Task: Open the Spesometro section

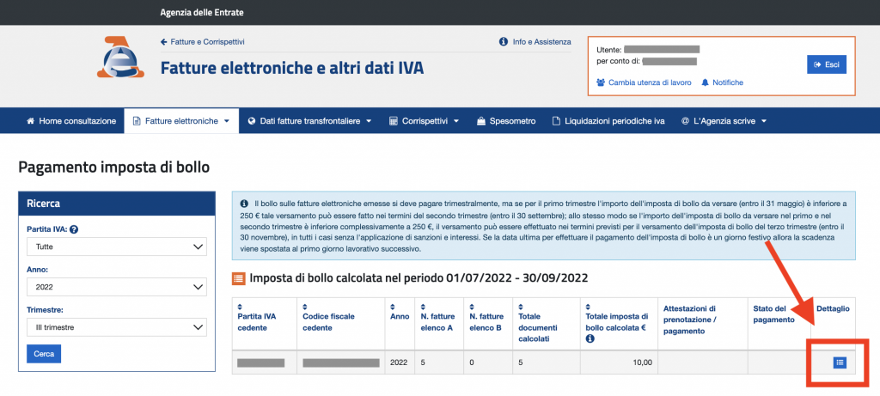Action: [506, 120]
